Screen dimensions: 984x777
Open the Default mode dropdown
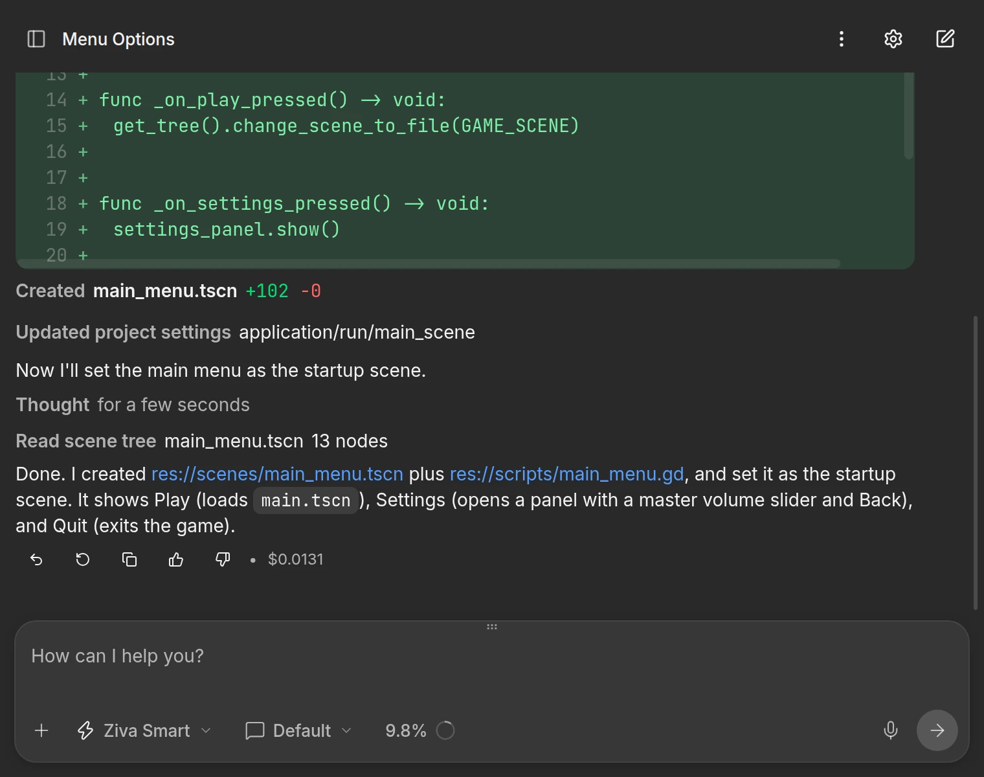[x=299, y=730]
